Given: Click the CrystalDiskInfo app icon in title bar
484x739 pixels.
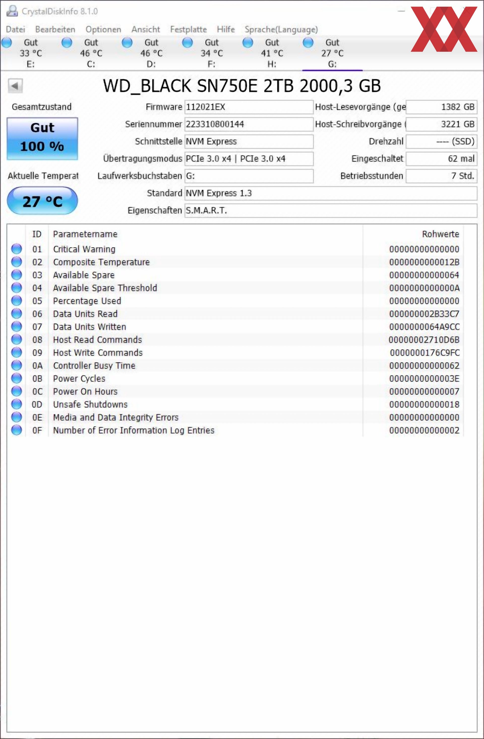Looking at the screenshot, I should point(12,11).
